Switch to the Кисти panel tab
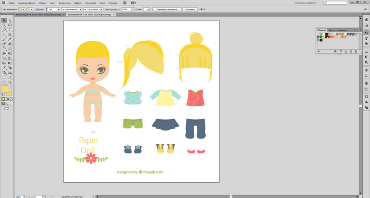The width and height of the screenshot is (370, 198). [x=332, y=30]
